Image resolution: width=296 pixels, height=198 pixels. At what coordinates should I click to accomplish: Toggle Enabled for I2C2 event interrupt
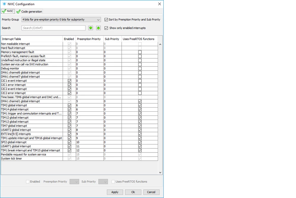(x=69, y=89)
